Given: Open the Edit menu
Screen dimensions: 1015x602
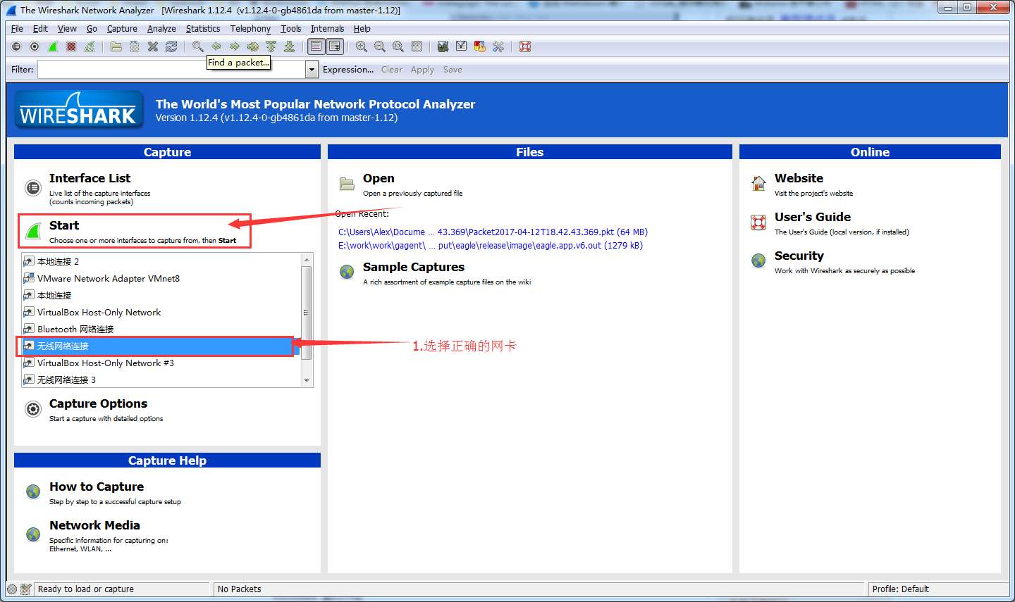Looking at the screenshot, I should (x=40, y=29).
